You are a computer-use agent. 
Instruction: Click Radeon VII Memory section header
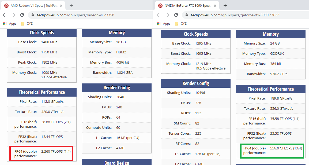(x=117, y=33)
